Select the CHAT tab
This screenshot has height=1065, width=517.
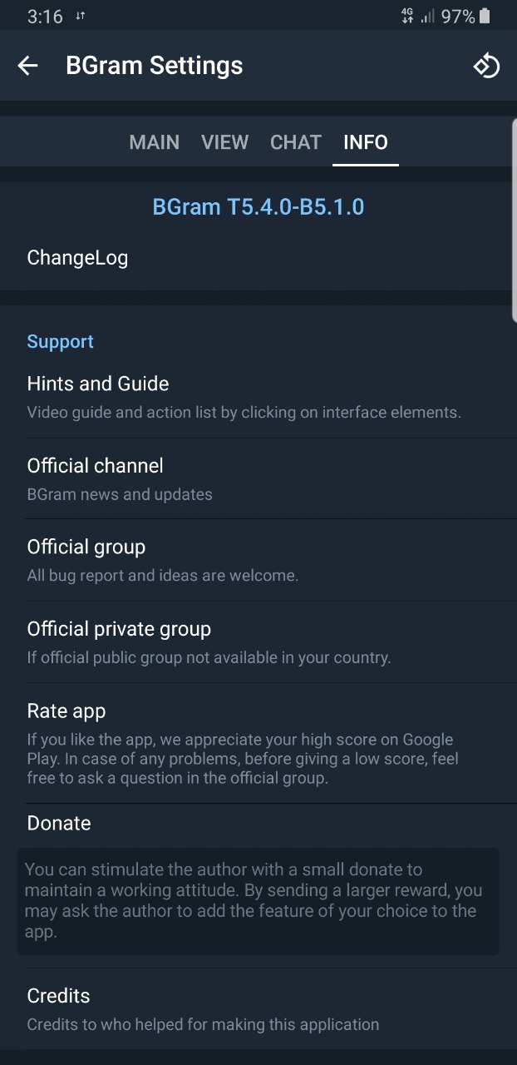click(x=296, y=142)
